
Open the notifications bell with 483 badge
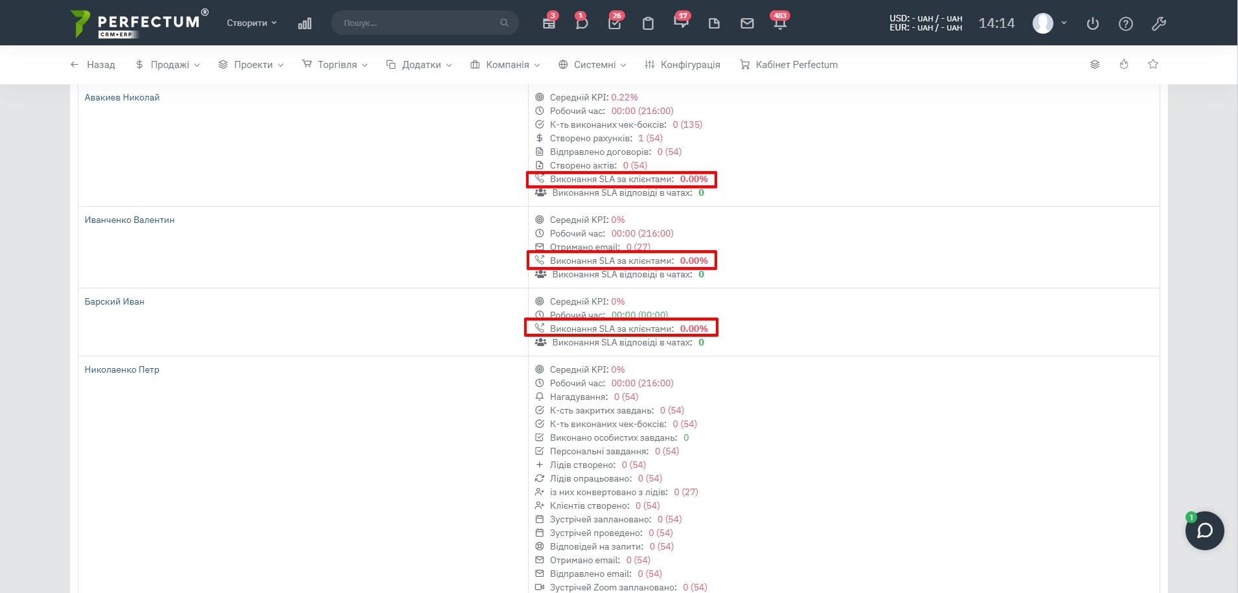pyautogui.click(x=779, y=23)
